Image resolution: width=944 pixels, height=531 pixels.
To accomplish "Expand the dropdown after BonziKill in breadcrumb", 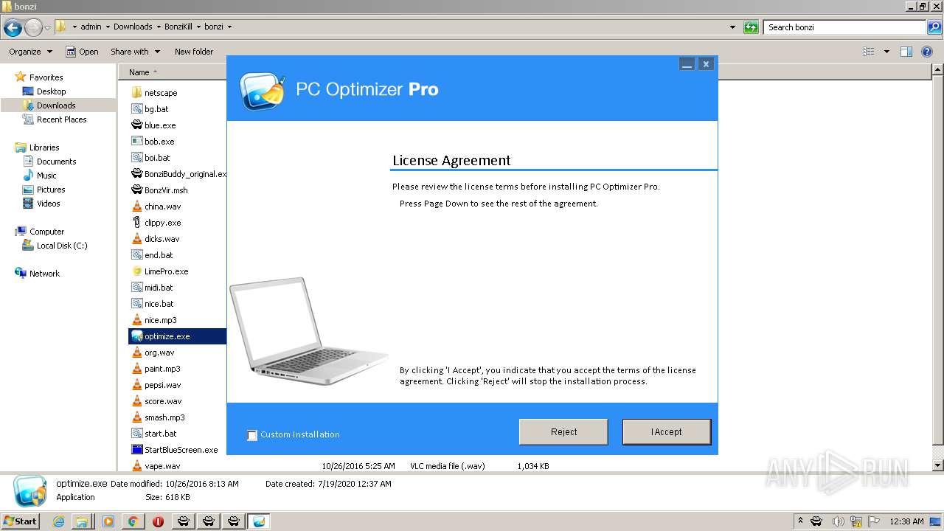I will click(x=198, y=27).
